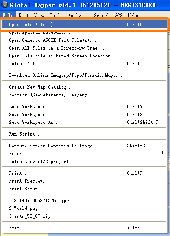The height and width of the screenshot is (236, 170).
Task: Select Run Script menu item
Action: (x=84, y=134)
